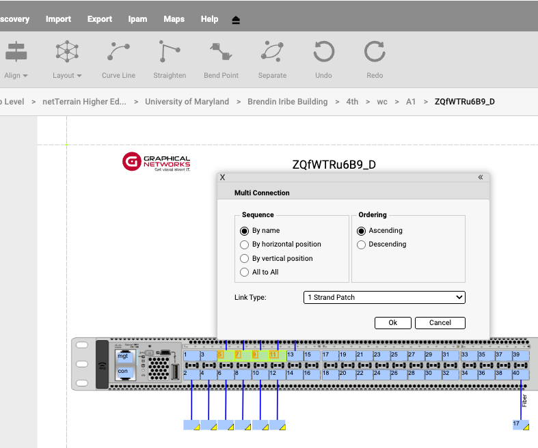The height and width of the screenshot is (448, 538).
Task: Choose the All to All sequence option
Action: [245, 272]
